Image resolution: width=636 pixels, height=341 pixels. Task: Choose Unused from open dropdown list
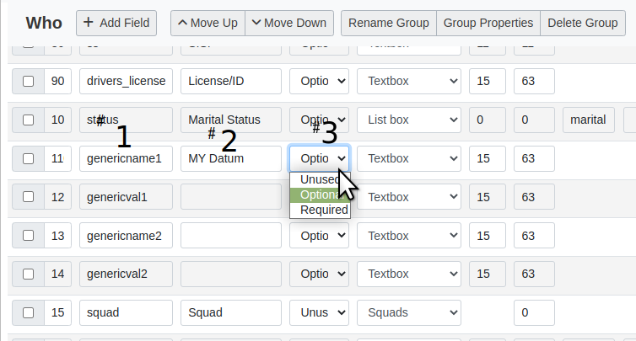[319, 179]
